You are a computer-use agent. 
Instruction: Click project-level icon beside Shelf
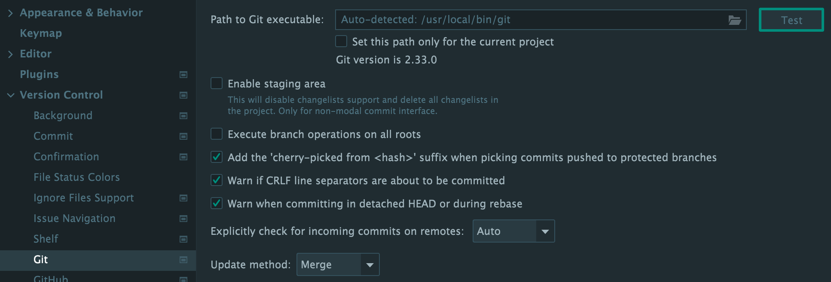183,239
